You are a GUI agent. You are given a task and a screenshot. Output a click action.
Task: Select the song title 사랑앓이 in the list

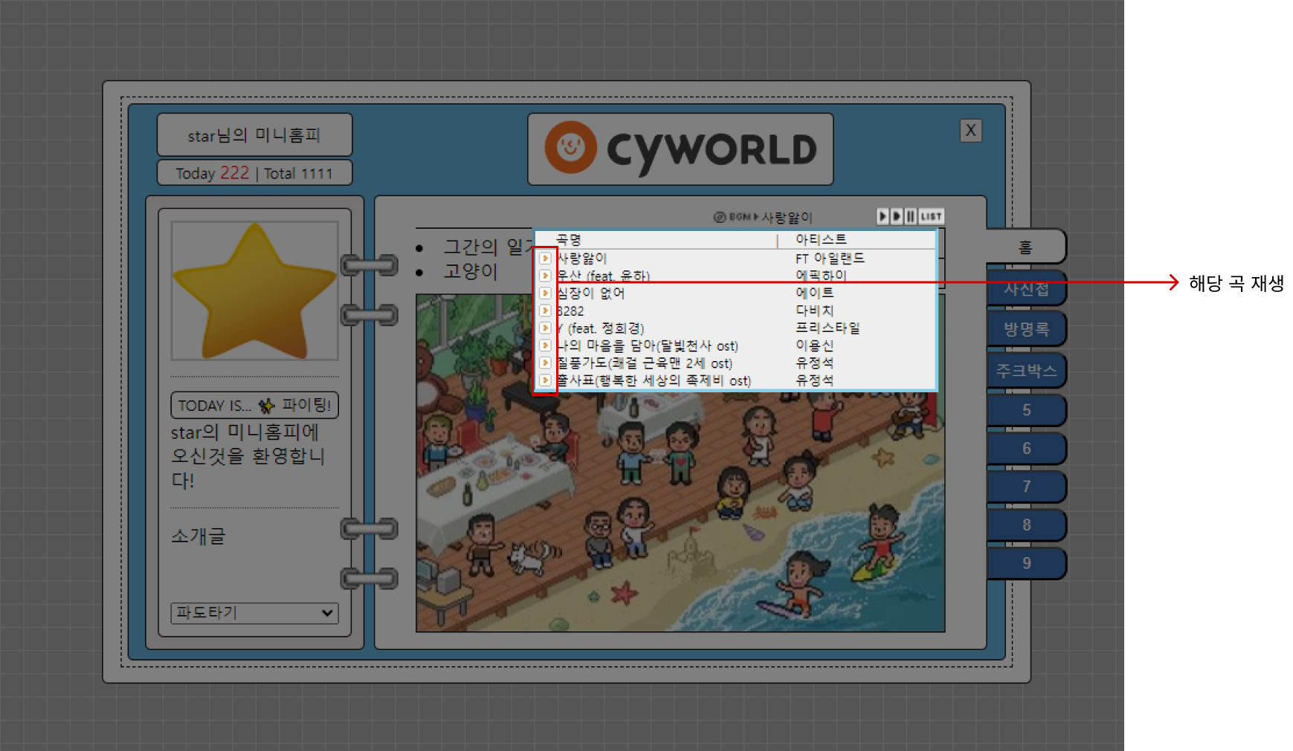pyautogui.click(x=581, y=258)
